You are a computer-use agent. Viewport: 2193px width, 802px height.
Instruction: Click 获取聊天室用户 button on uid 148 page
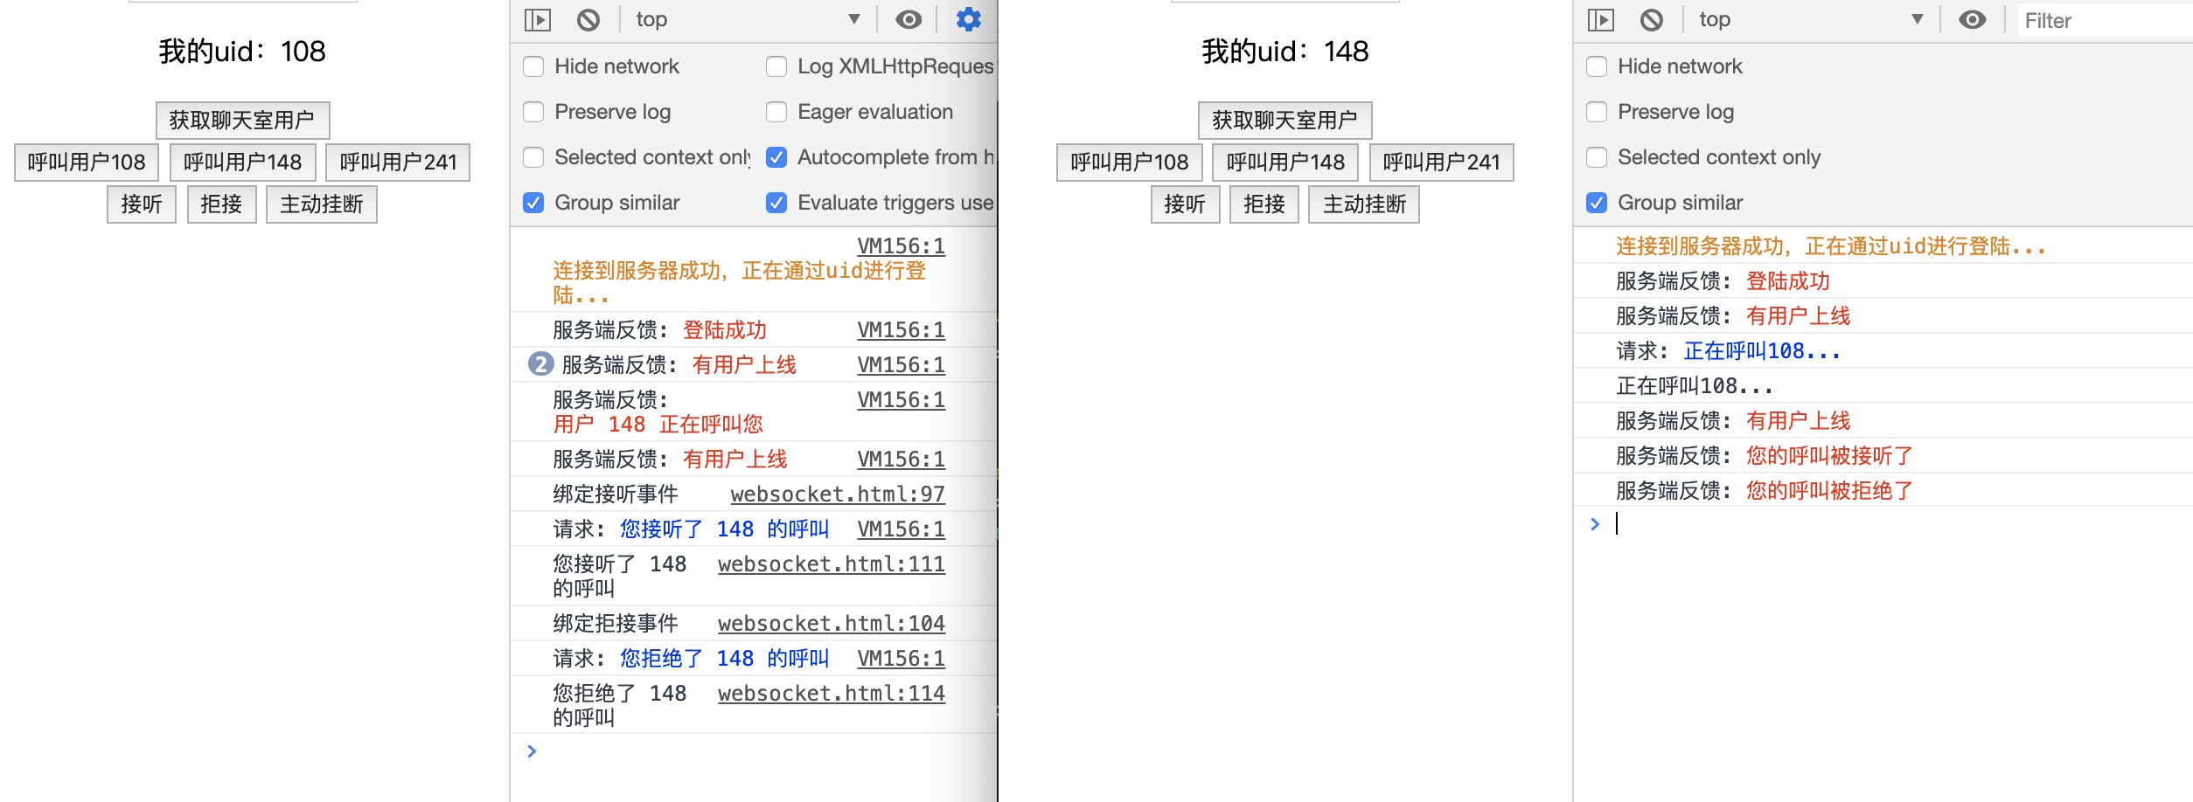click(x=1285, y=121)
